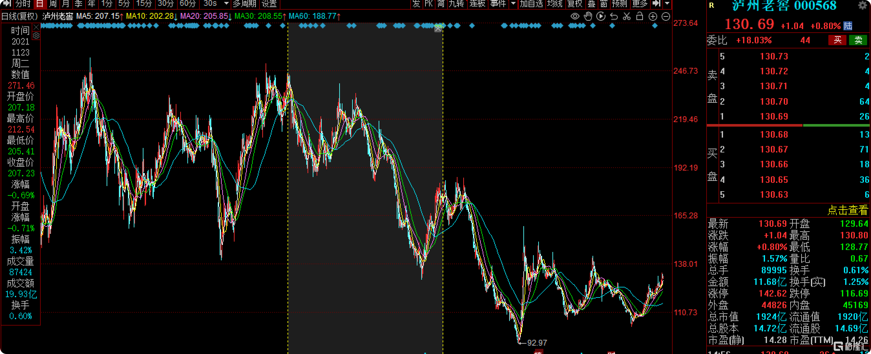871x354 pixels.
Task: Select the 月 monthly period tab
Action: pos(66,4)
